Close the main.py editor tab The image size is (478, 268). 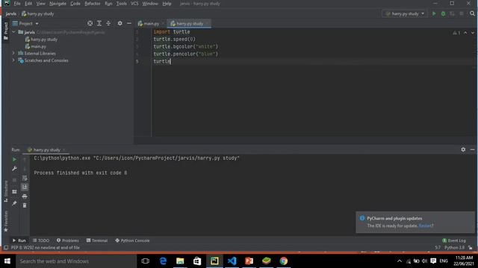tap(163, 23)
